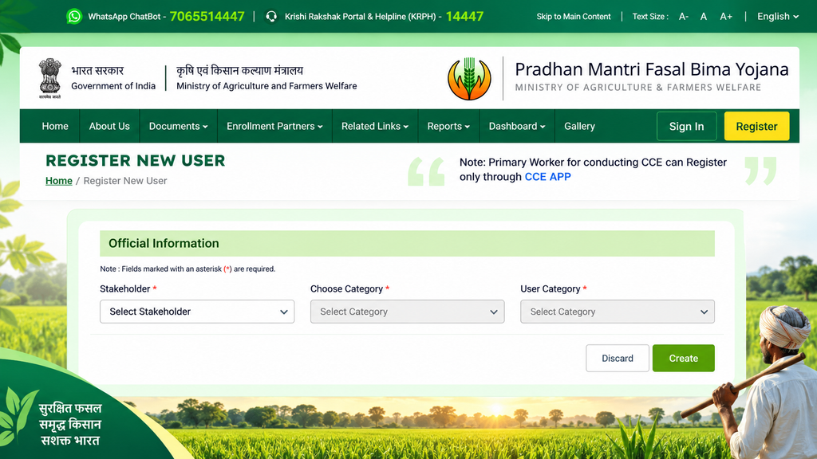Expand the Dashboard menu
Image resolution: width=817 pixels, height=459 pixels.
pos(517,126)
